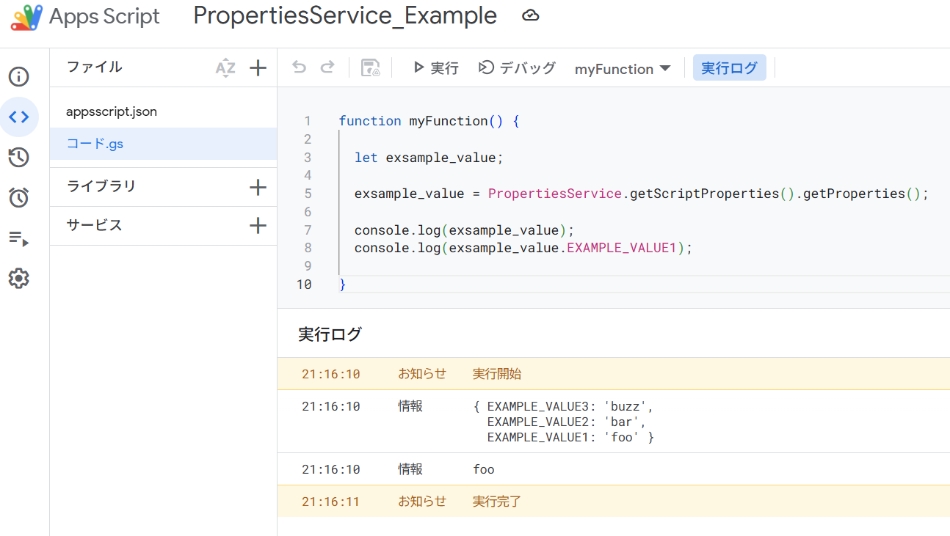Click the cloud save status icon
The width and height of the screenshot is (950, 536).
pyautogui.click(x=530, y=15)
